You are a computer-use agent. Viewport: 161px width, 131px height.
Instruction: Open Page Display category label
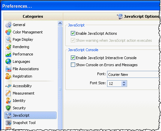point(23,39)
